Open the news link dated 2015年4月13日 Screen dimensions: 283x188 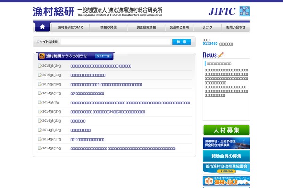click(x=88, y=75)
